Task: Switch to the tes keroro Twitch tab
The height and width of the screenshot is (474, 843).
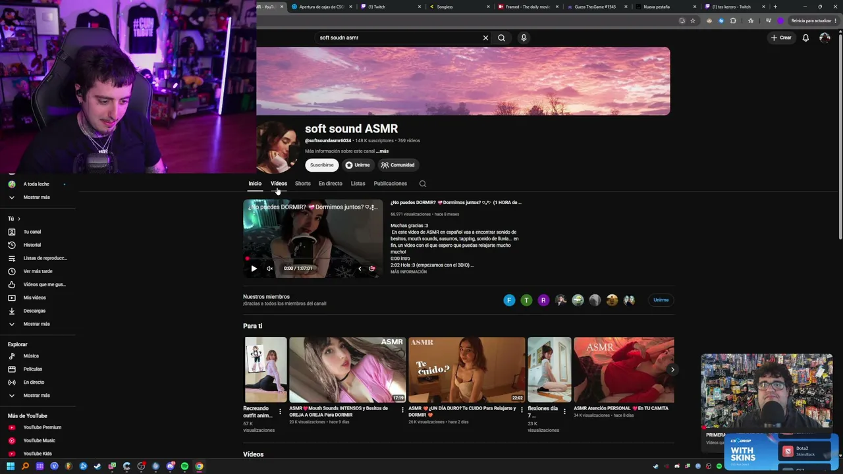Action: click(734, 7)
